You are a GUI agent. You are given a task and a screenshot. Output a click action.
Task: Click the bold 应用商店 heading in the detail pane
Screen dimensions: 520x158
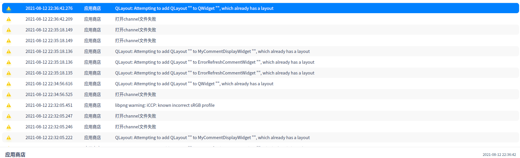click(15, 154)
